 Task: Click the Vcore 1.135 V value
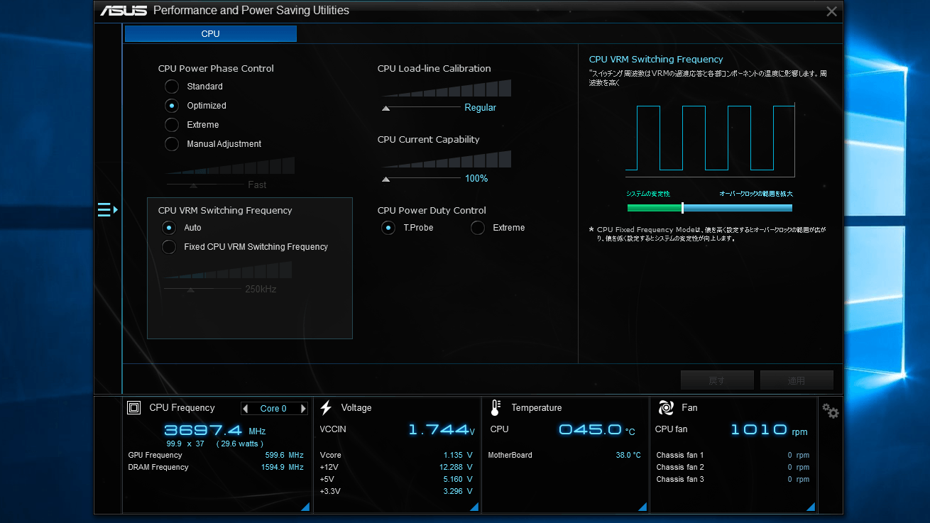pyautogui.click(x=453, y=456)
